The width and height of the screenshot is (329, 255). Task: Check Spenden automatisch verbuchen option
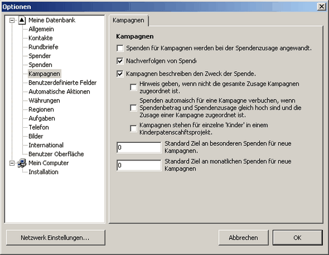pos(133,108)
